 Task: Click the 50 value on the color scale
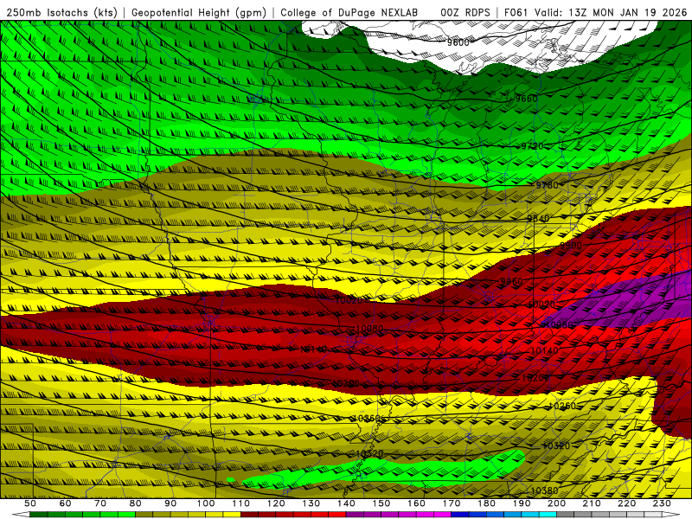(x=30, y=503)
